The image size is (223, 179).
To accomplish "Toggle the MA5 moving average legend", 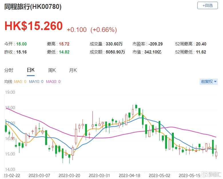I will pyautogui.click(x=20, y=82).
